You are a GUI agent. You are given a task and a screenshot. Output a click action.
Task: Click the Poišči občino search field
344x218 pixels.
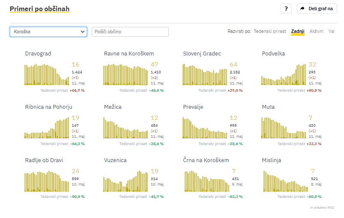pyautogui.click(x=130, y=32)
